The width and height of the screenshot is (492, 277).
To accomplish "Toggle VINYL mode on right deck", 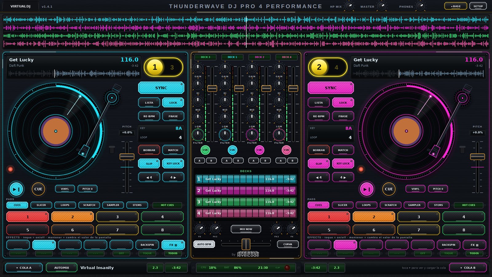I will click(415, 189).
